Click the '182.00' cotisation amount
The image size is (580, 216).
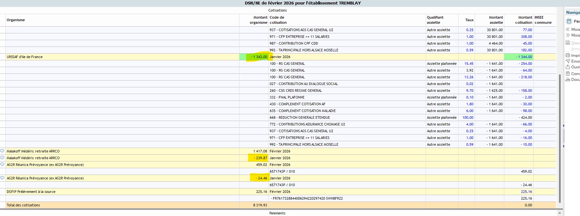527,50
